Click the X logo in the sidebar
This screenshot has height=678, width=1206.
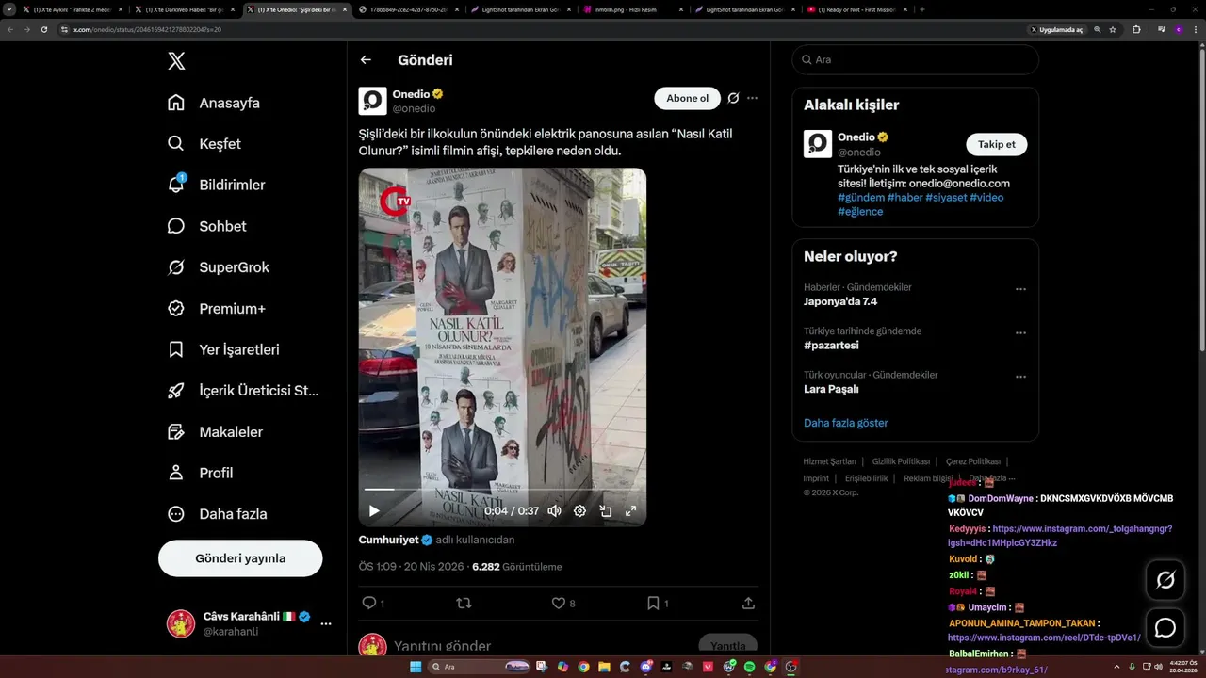(x=176, y=61)
